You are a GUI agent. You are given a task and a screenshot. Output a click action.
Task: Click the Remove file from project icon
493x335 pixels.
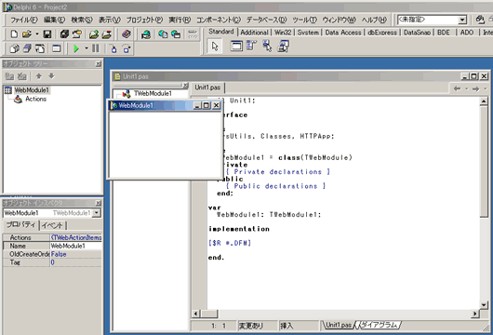point(107,34)
